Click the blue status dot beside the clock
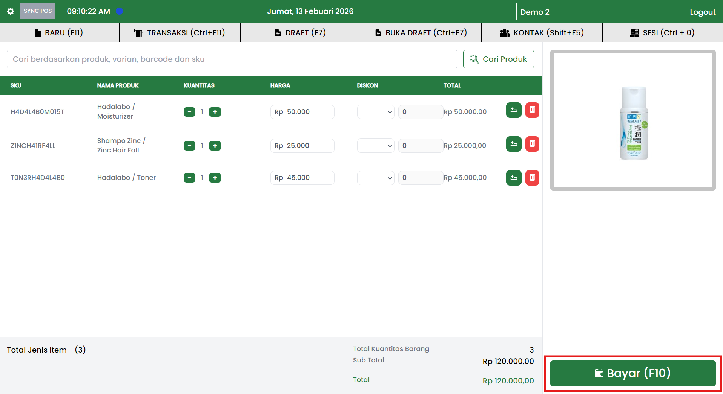This screenshot has height=394, width=723. tap(120, 11)
